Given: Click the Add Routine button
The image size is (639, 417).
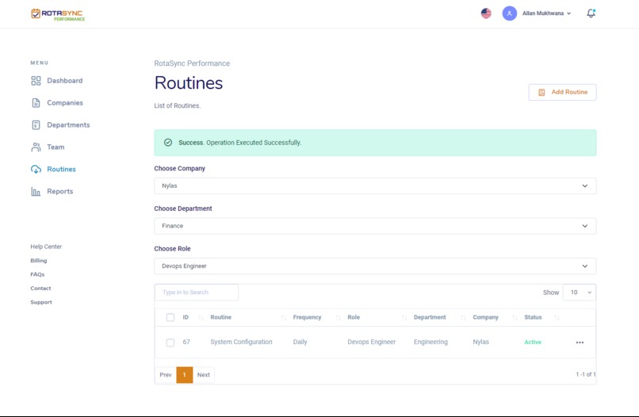Looking at the screenshot, I should [562, 92].
